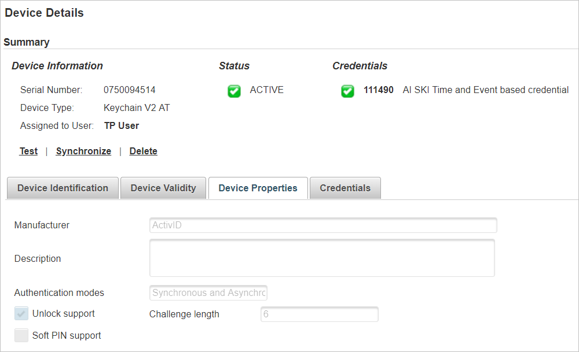Toggle the Unlock support checkbox
This screenshot has height=352, width=579.
pyautogui.click(x=21, y=314)
